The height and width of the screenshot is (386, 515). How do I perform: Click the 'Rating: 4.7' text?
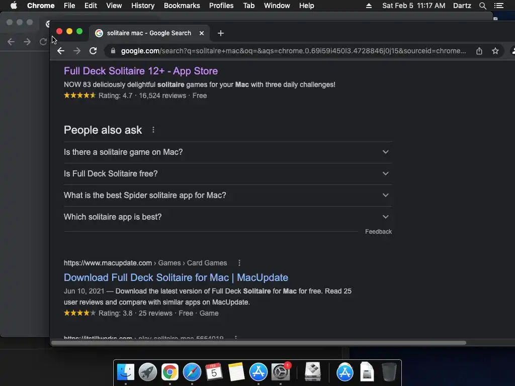pyautogui.click(x=115, y=95)
